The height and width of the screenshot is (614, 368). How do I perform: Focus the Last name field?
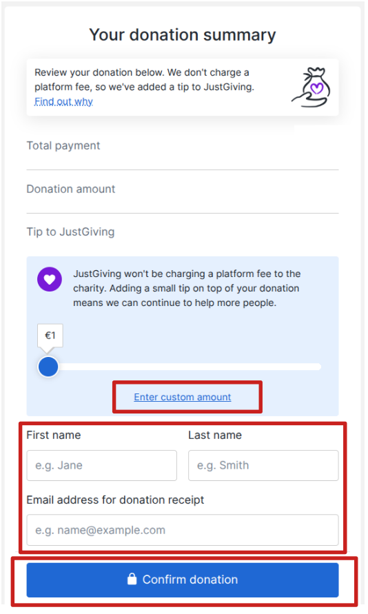263,465
